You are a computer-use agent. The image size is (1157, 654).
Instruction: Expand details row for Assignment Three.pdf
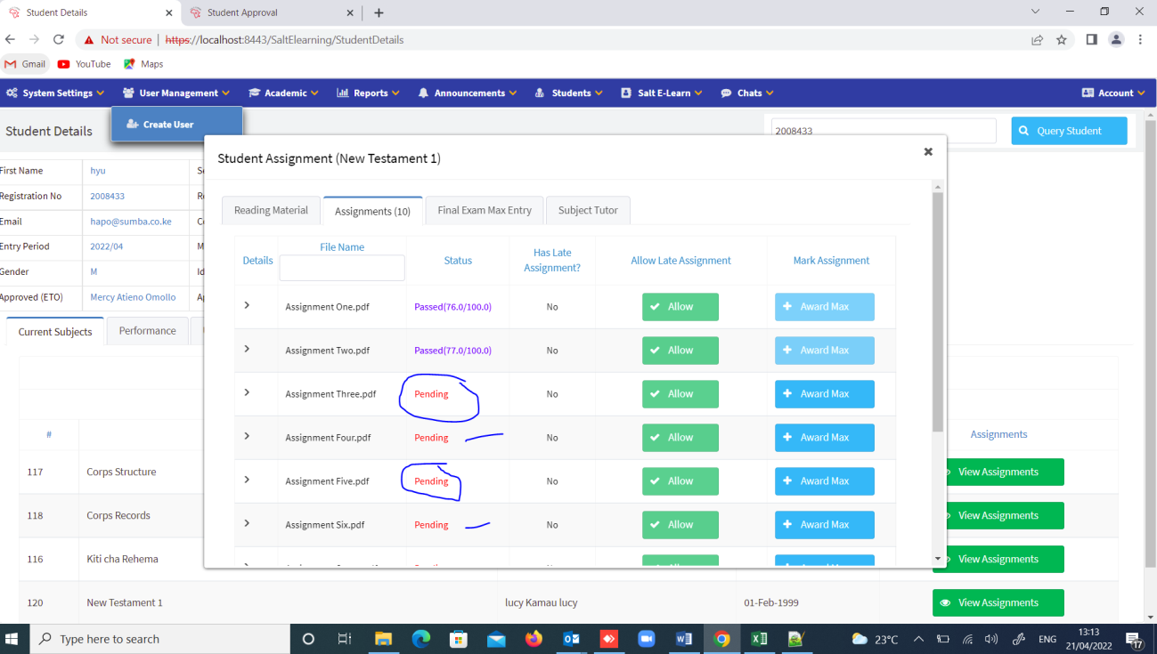pyautogui.click(x=247, y=392)
